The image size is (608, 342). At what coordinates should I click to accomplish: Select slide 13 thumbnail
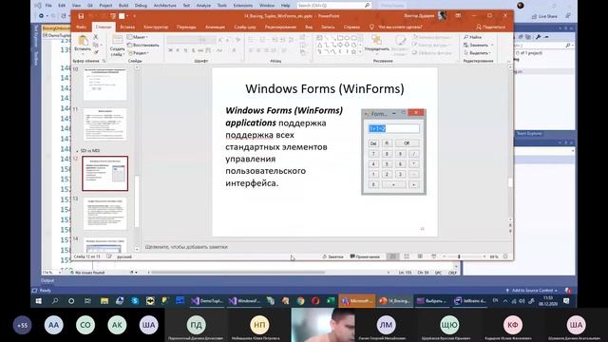(x=104, y=214)
